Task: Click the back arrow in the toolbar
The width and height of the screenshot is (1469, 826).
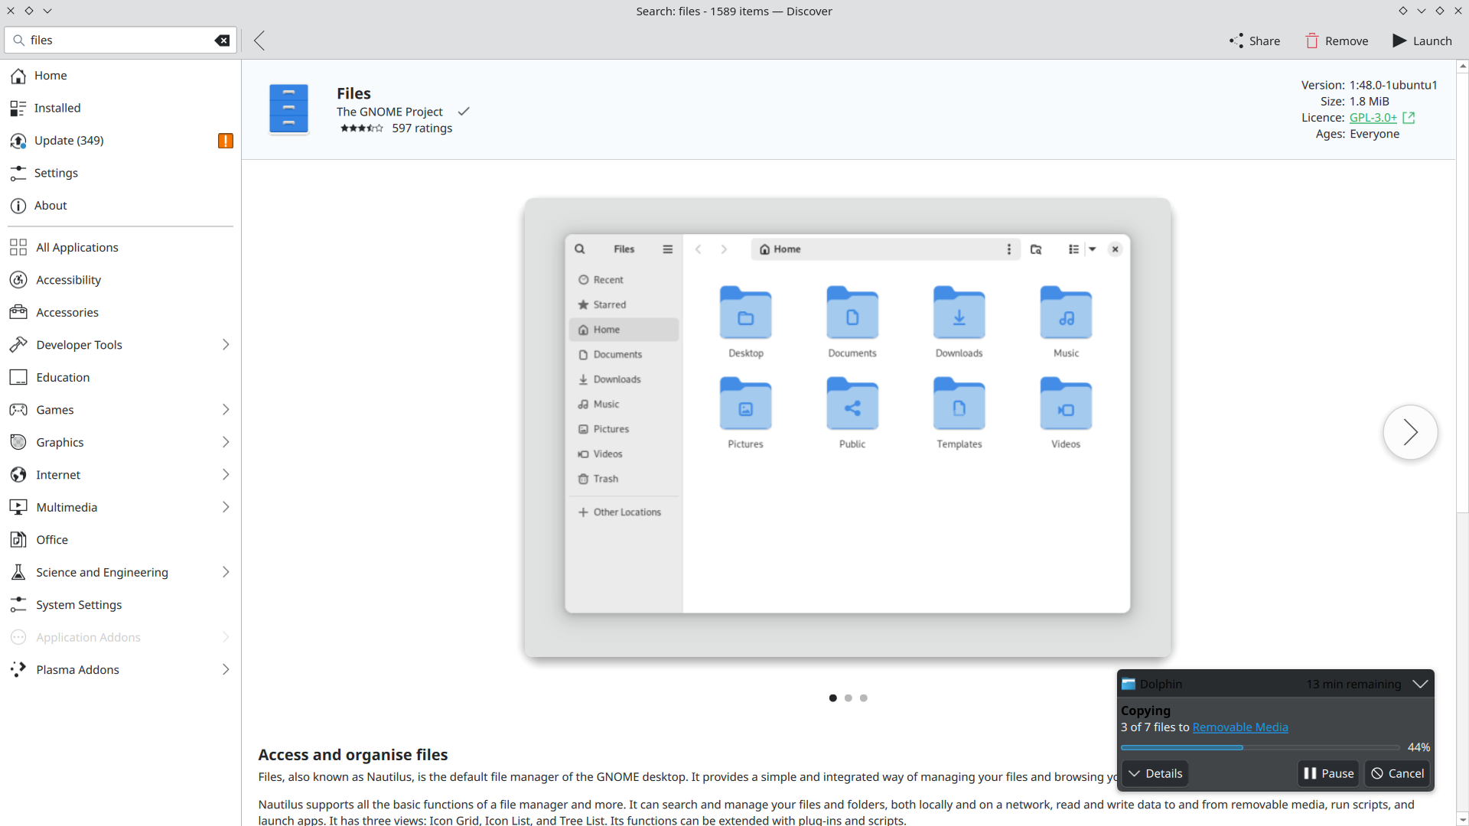Action: tap(259, 41)
